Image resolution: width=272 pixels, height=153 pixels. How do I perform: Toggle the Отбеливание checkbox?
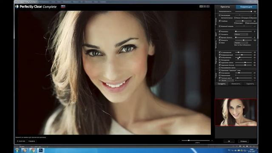tap(220, 57)
